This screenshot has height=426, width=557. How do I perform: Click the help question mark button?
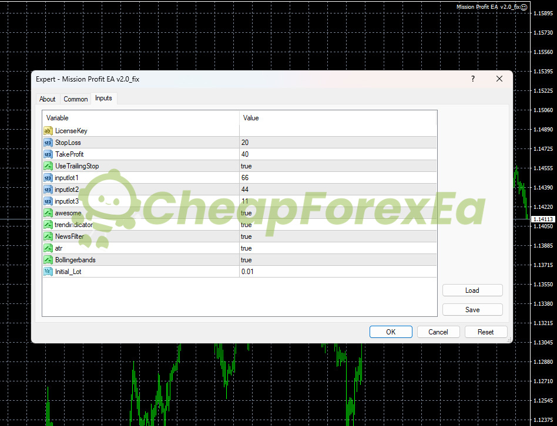(x=473, y=79)
